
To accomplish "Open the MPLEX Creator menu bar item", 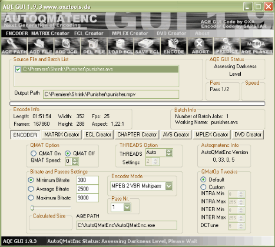I will tap(130, 34).
